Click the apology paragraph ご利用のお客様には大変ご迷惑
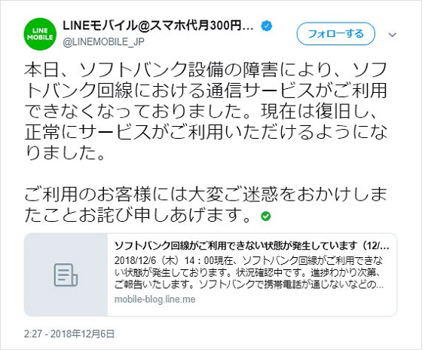The image size is (428, 350). coord(206,204)
